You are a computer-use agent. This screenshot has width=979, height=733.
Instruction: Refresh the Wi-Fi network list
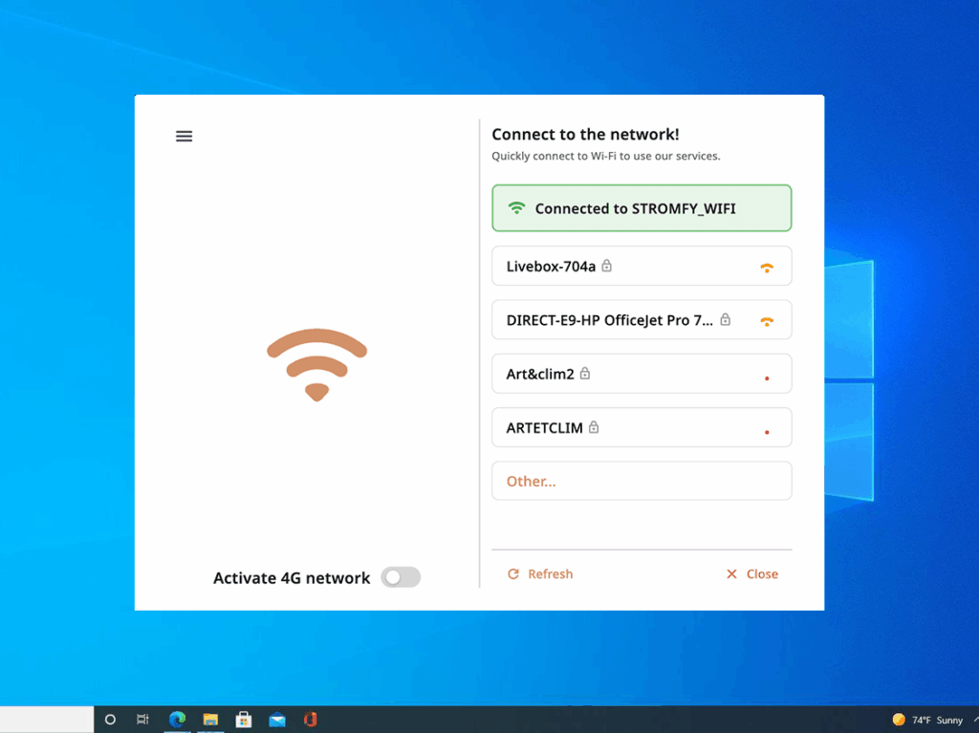coord(540,574)
